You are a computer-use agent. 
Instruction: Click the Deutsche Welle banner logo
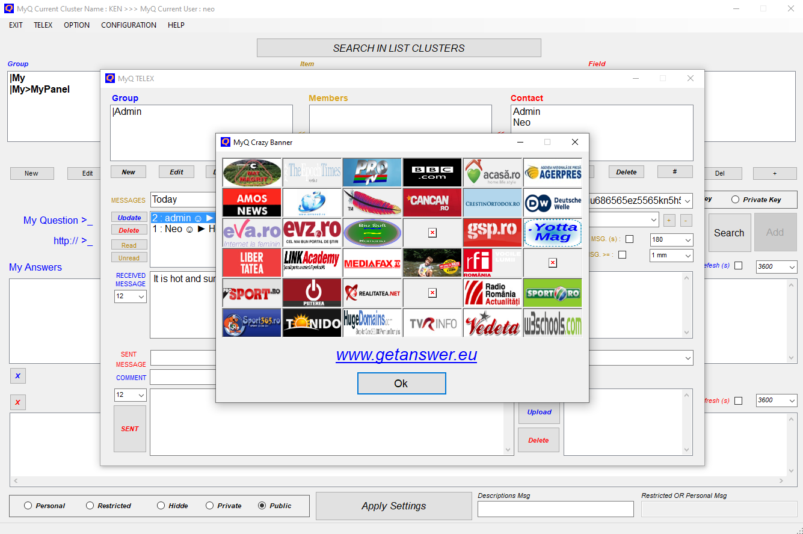tap(553, 203)
